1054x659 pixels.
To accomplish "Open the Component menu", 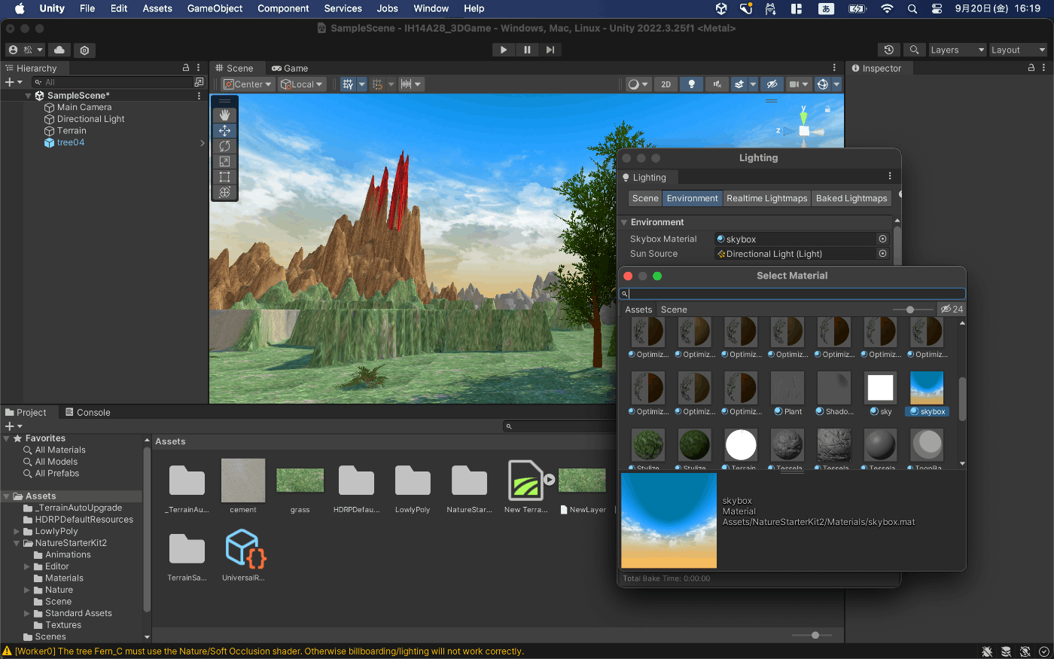I will click(x=283, y=8).
